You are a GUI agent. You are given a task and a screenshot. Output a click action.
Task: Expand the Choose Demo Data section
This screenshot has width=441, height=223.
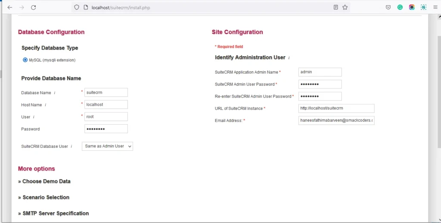click(x=44, y=181)
